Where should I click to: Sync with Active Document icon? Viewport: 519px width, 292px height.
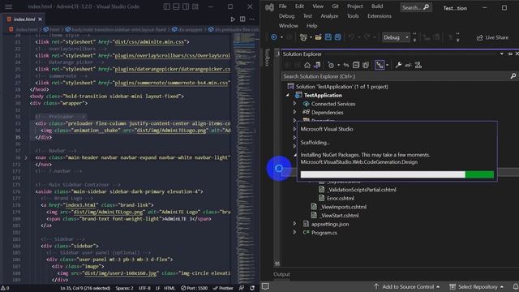[346, 65]
